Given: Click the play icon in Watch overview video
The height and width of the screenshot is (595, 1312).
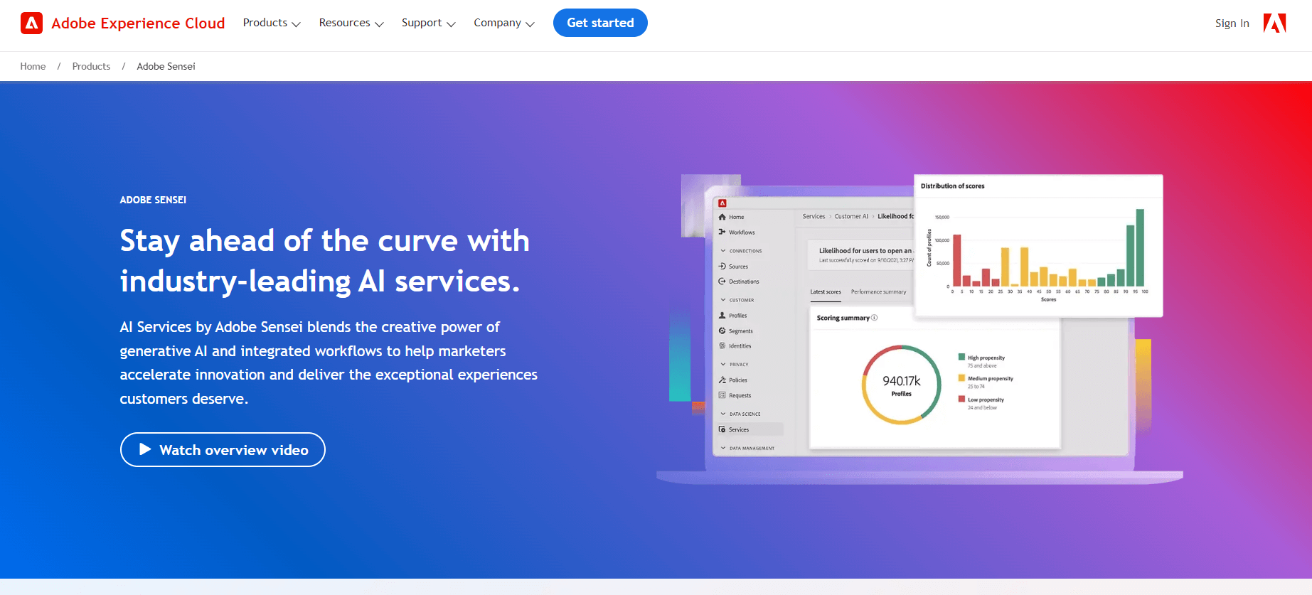Looking at the screenshot, I should point(145,449).
